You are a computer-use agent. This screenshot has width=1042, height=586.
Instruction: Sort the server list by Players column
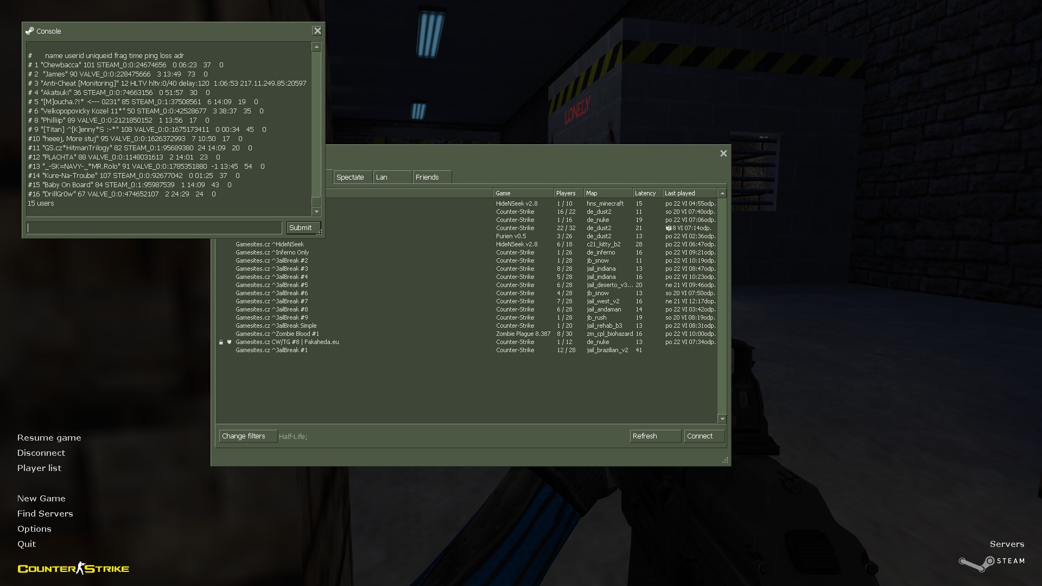click(x=567, y=193)
